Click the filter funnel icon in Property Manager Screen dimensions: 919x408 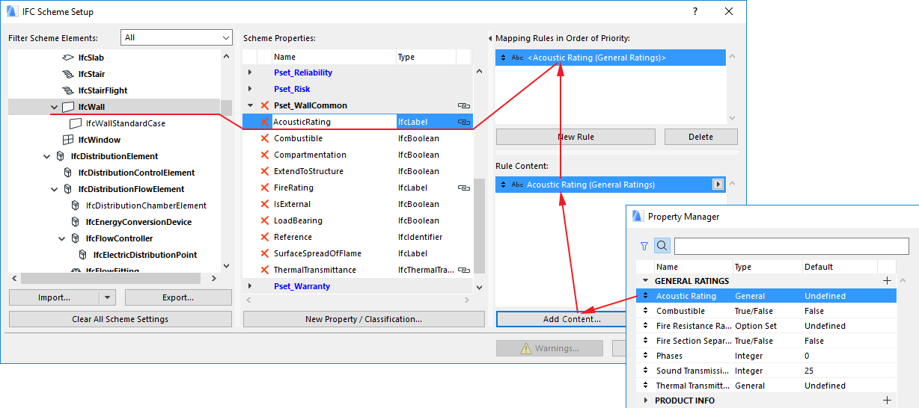(644, 246)
